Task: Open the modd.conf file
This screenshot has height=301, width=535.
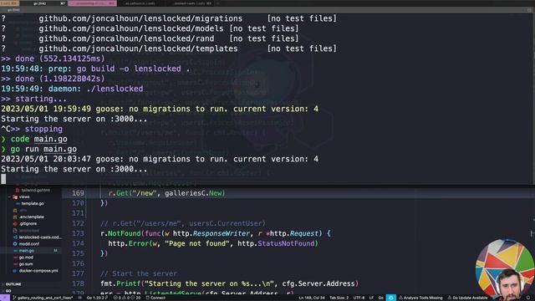Action: click(x=28, y=243)
